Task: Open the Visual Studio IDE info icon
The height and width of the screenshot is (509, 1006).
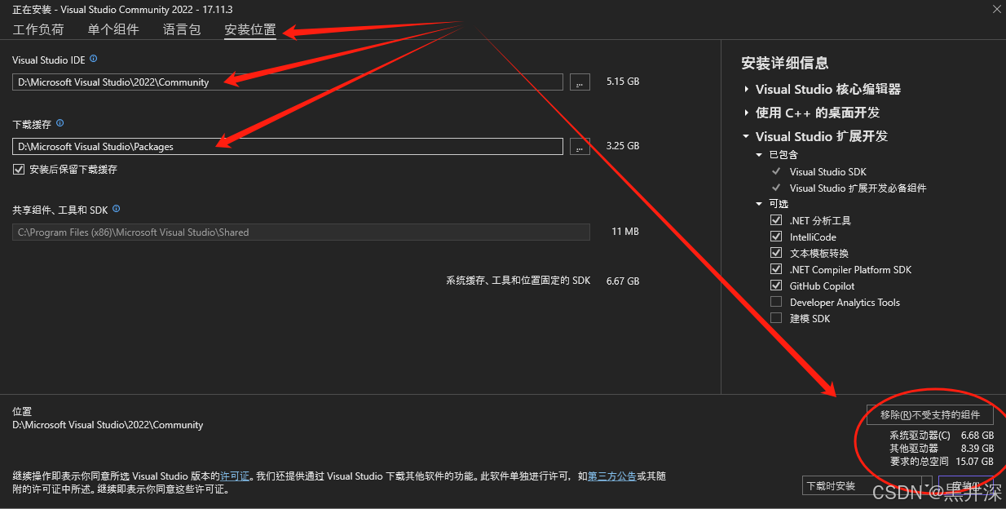Action: 94,59
